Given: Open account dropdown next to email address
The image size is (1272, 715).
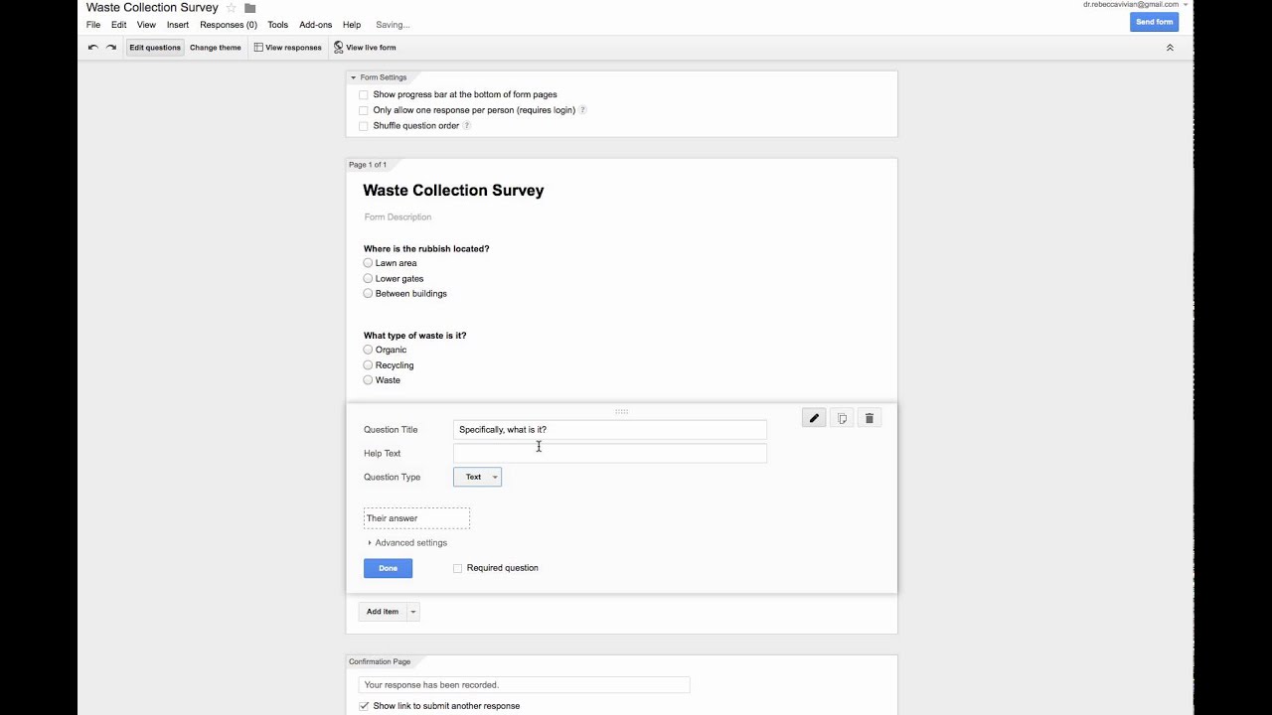Looking at the screenshot, I should [x=1186, y=5].
